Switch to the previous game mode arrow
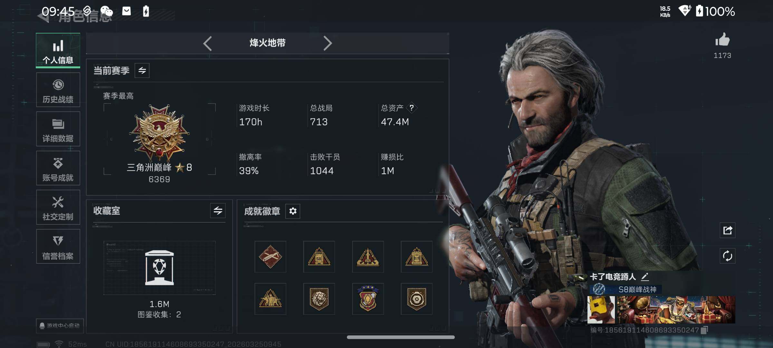 click(x=207, y=43)
